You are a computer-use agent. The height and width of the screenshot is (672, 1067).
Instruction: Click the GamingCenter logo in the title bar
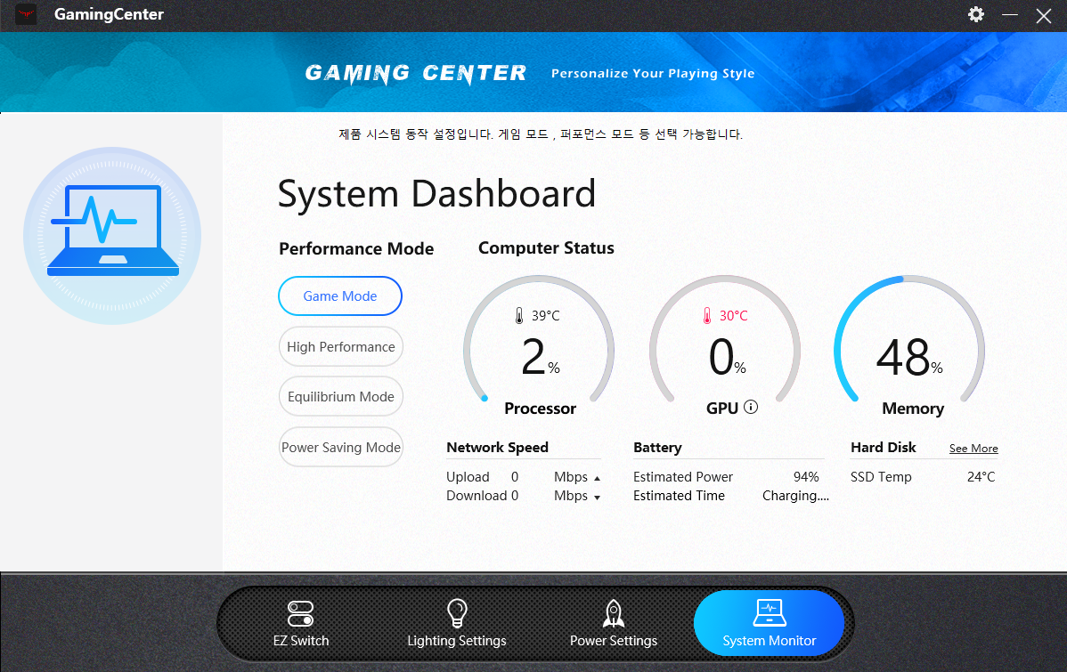tap(26, 14)
